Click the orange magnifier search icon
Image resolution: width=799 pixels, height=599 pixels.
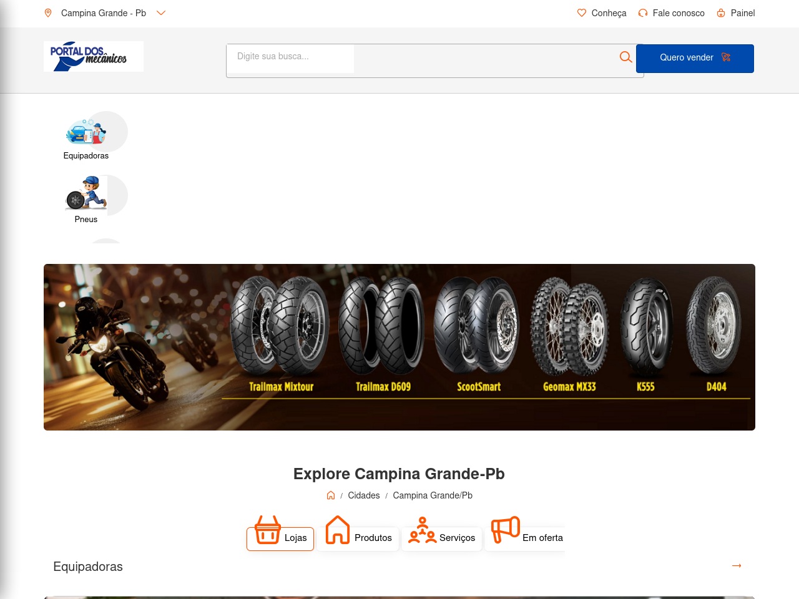(x=625, y=57)
